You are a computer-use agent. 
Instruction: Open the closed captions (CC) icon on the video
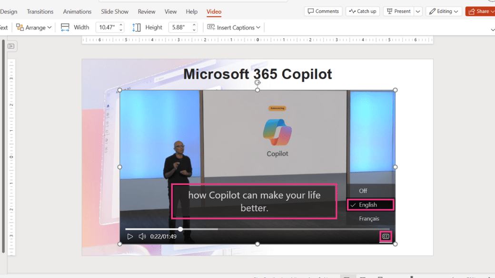pyautogui.click(x=386, y=236)
